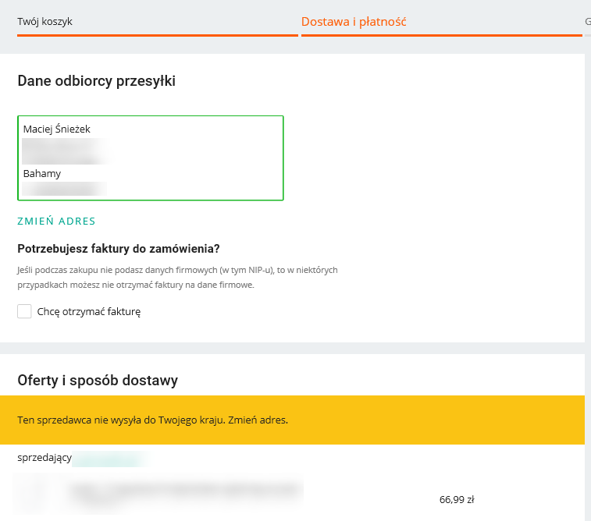Click the yellow shipping warning banner
Viewport: 591px width, 521px height.
pyautogui.click(x=292, y=420)
